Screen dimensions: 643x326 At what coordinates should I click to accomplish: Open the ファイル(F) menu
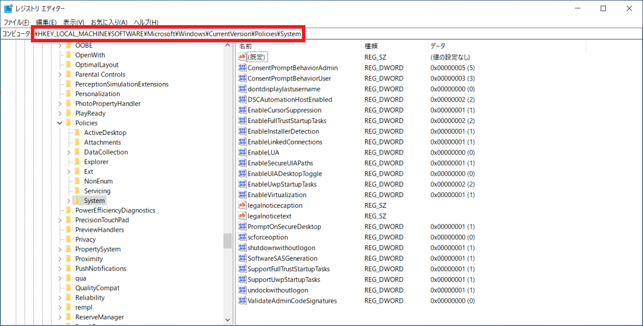[x=16, y=22]
